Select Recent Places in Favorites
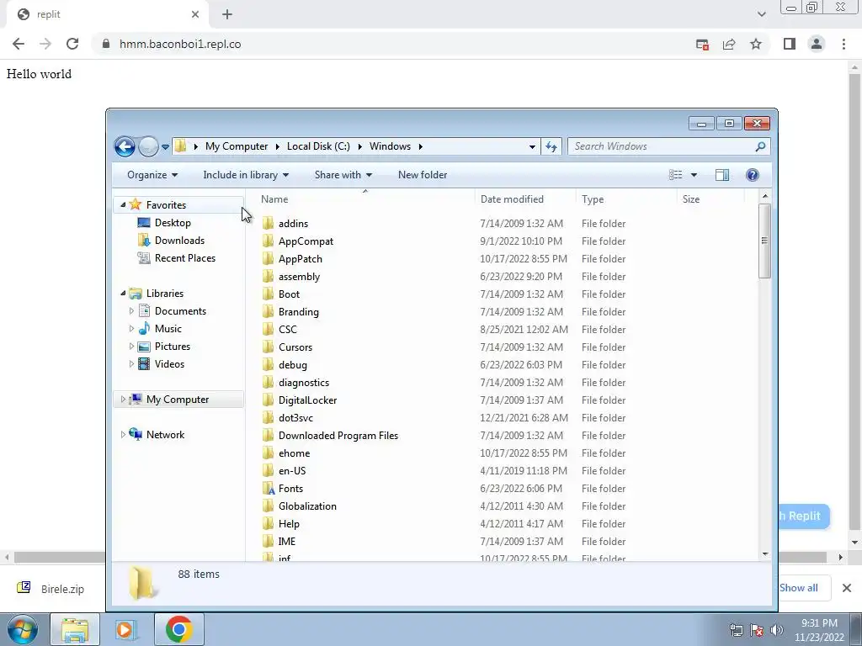This screenshot has width=862, height=646. (x=184, y=257)
